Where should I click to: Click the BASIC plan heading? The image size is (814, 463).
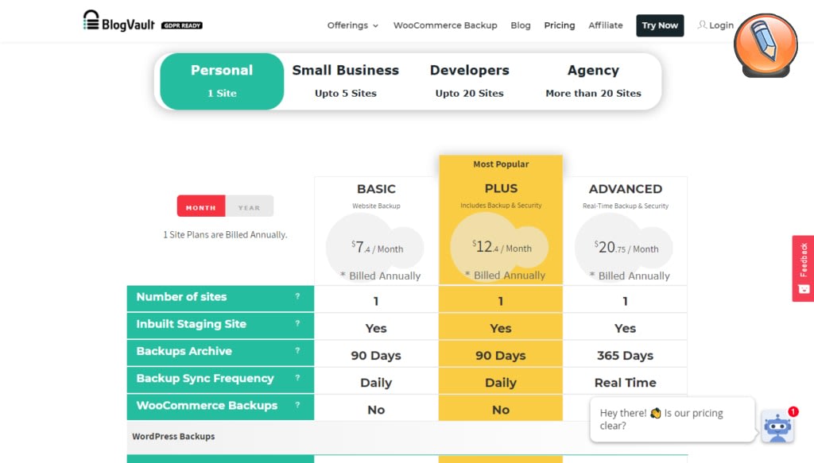tap(376, 189)
